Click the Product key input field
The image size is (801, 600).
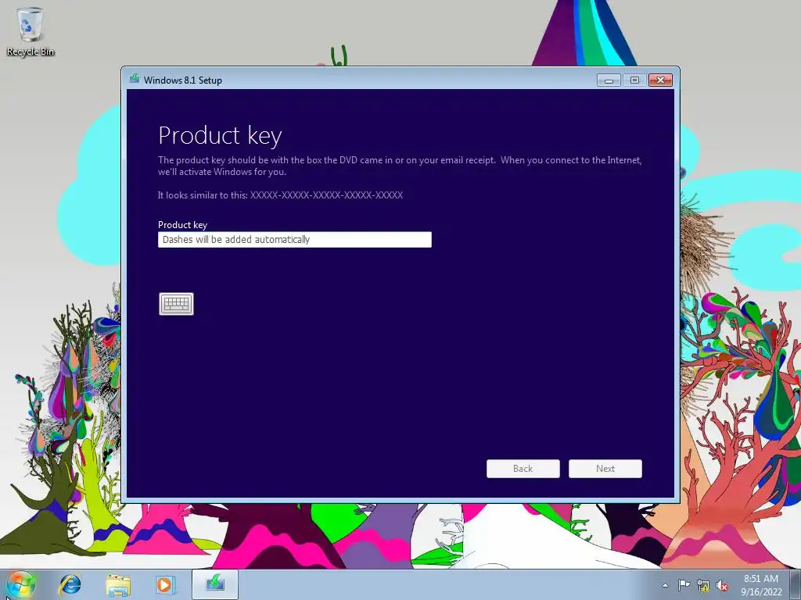click(x=295, y=240)
